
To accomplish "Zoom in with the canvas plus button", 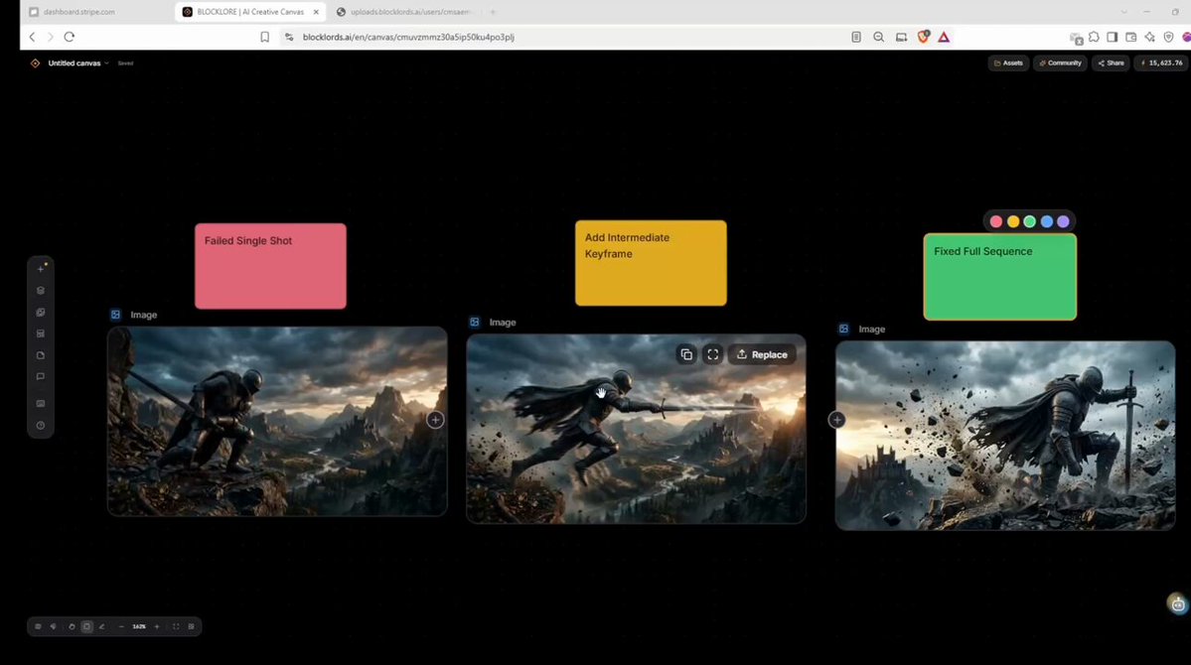I will tap(157, 626).
